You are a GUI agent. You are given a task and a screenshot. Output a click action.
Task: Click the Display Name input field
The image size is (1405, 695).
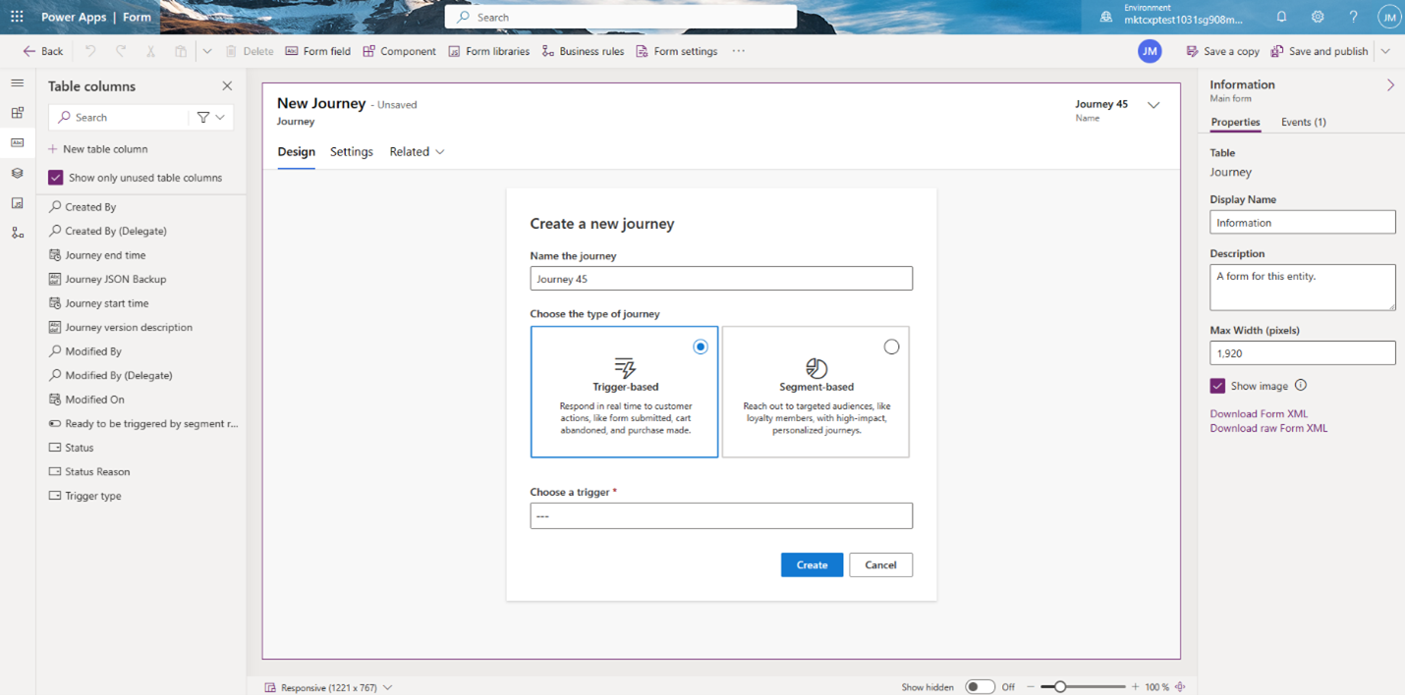[1302, 223]
